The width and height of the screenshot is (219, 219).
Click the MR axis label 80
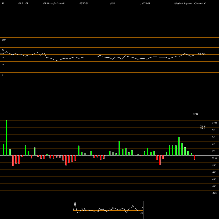[x=213, y=130]
